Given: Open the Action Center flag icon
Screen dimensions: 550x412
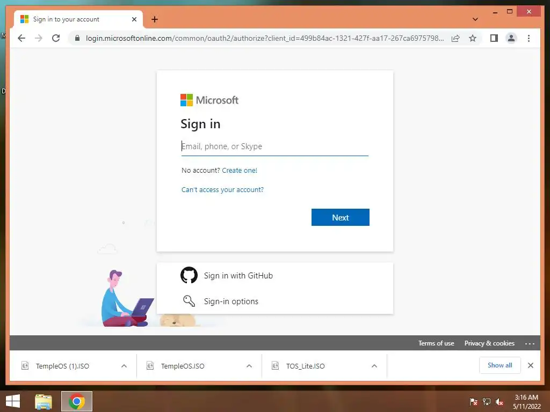Looking at the screenshot, I should coord(474,401).
